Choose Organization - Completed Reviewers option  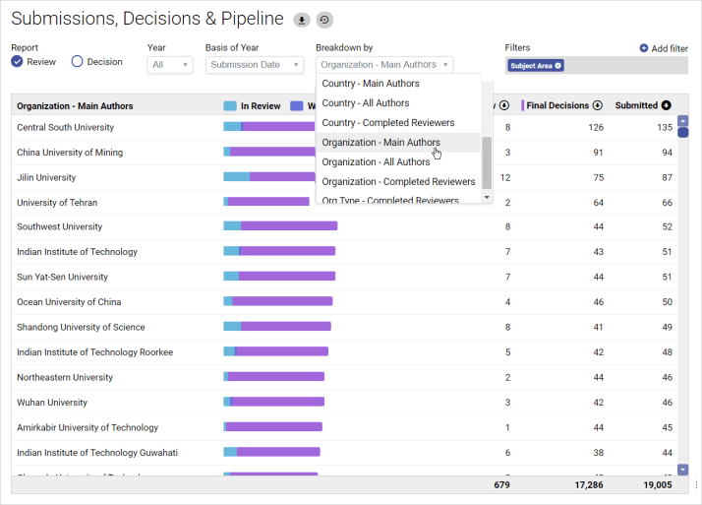click(398, 182)
